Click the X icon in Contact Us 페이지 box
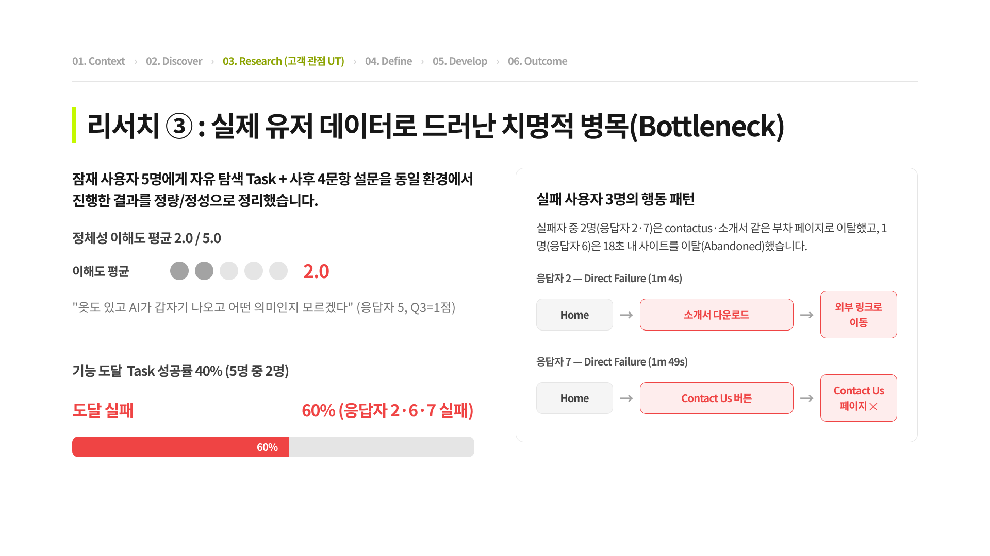 873,407
